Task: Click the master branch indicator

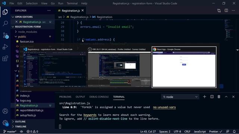Action: click(x=10, y=131)
